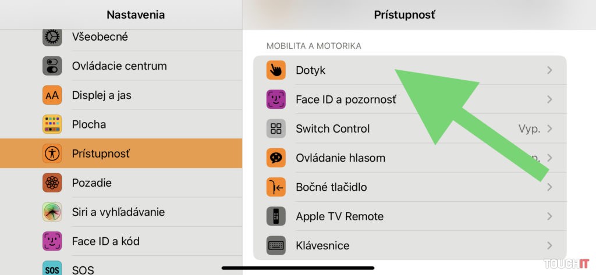Tap the Ovládacie centrum toggles icon
596x275 pixels.
(x=52, y=66)
